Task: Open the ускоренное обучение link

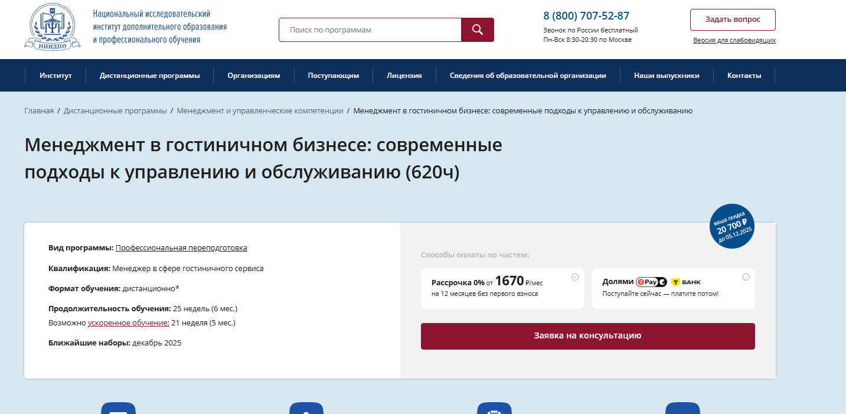Action: coord(128,323)
